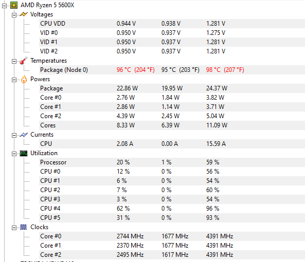305x262 pixels.
Task: Select the CPU VDD voltage row
Action: click(x=172, y=24)
